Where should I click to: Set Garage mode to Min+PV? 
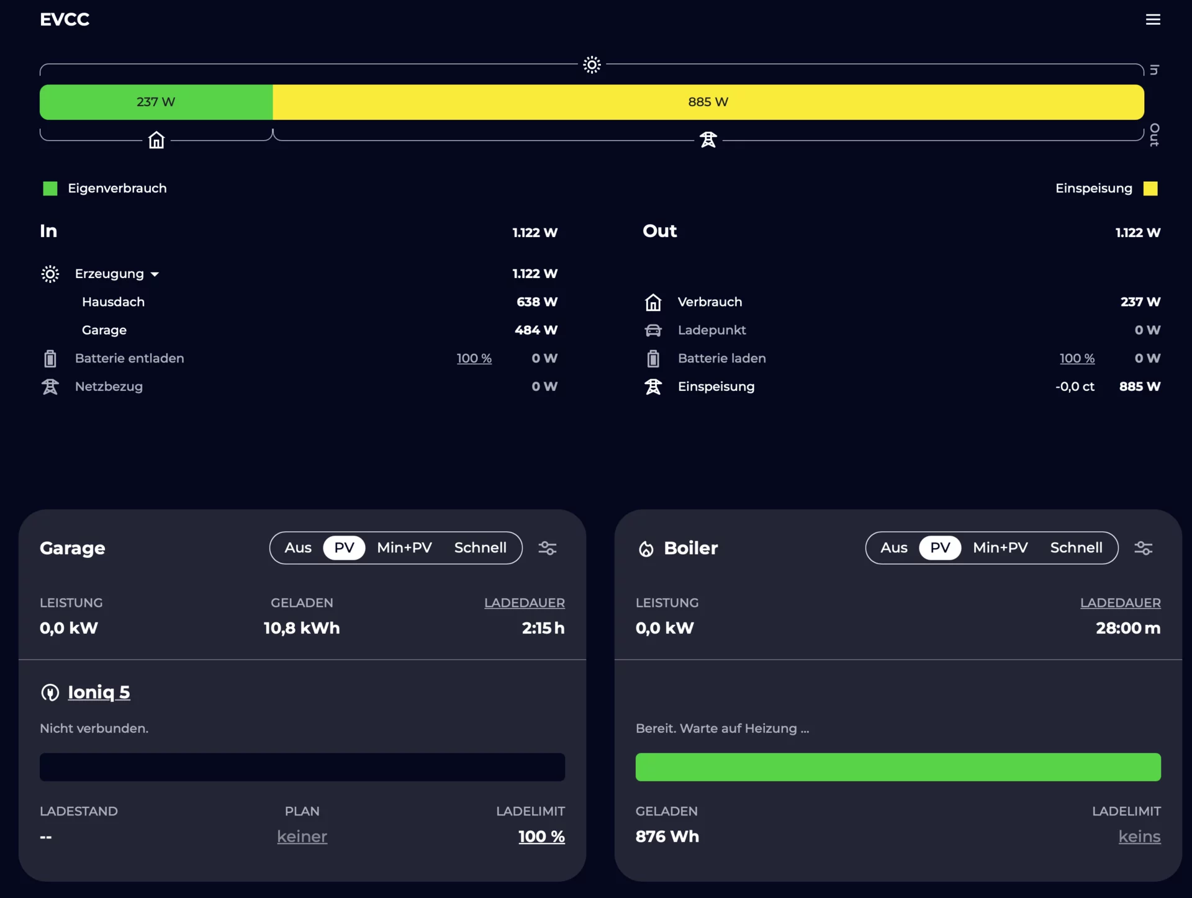coord(404,548)
